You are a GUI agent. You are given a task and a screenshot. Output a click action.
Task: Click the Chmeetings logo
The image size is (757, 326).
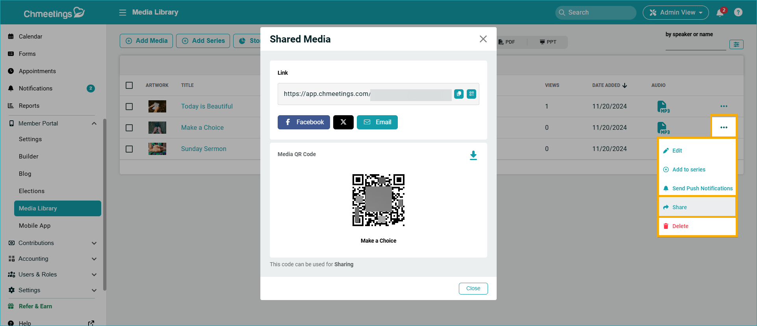(54, 13)
